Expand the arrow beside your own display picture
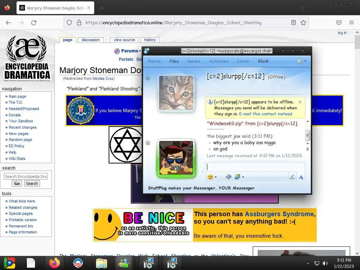 (x=148, y=143)
